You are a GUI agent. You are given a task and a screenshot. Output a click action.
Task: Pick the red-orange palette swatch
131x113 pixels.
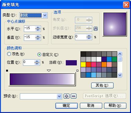pyautogui.click(x=88, y=64)
